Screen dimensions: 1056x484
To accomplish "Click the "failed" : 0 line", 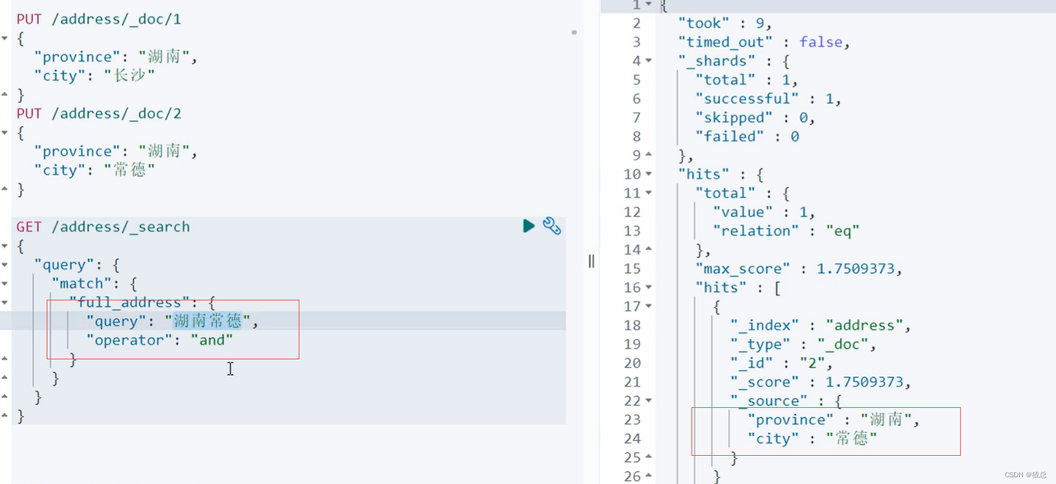I will (x=747, y=136).
